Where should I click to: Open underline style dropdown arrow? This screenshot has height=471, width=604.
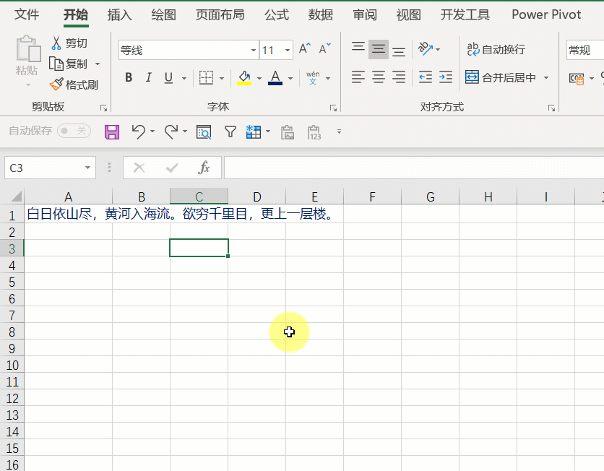click(x=184, y=78)
